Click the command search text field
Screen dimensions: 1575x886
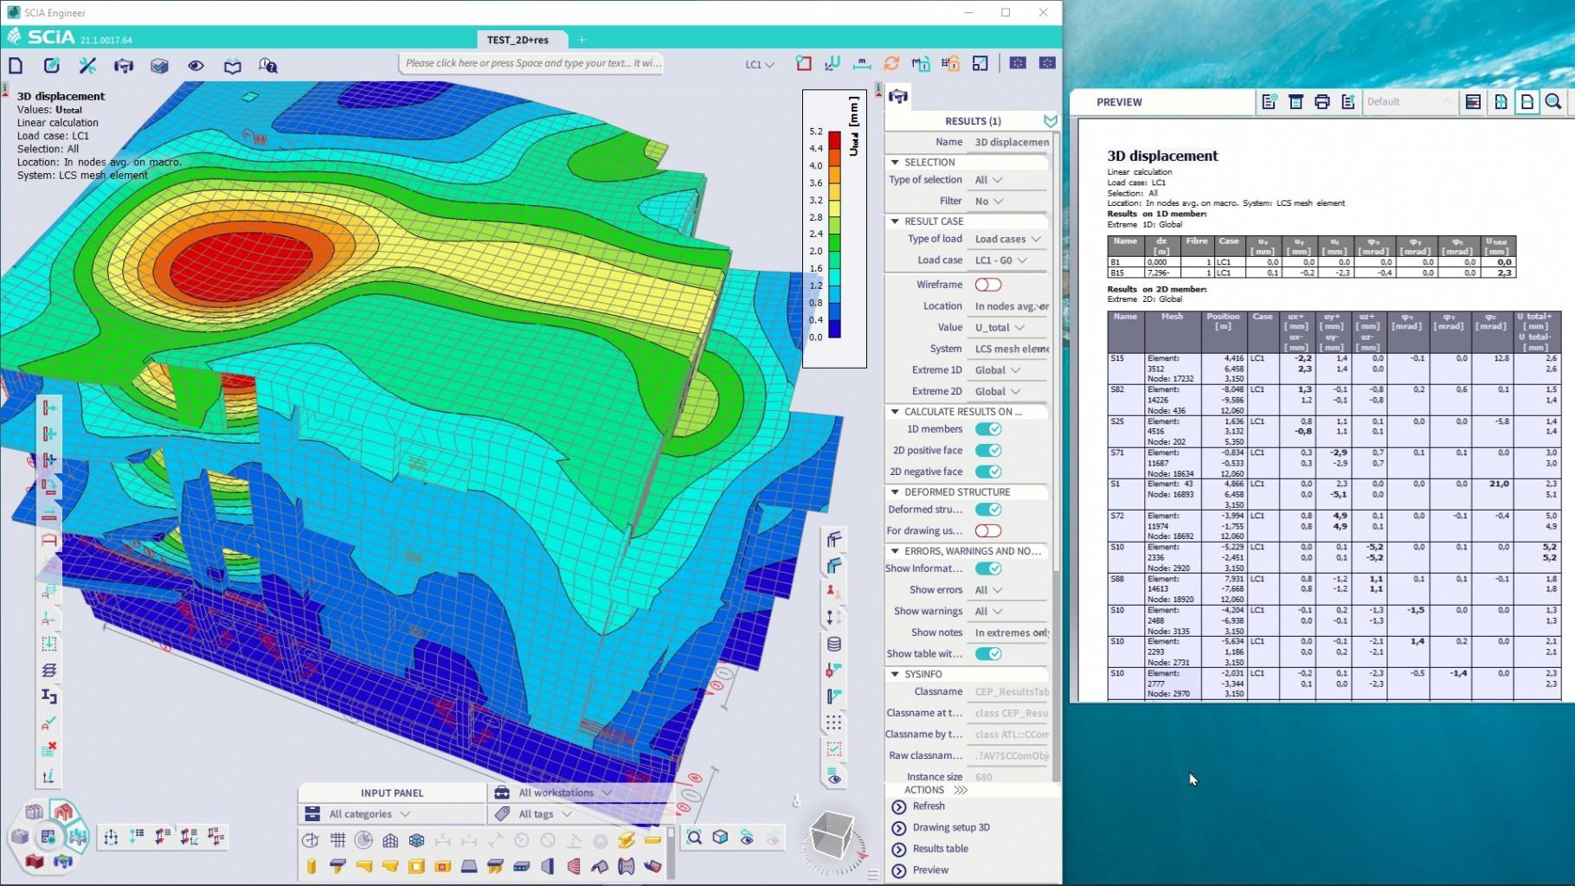(x=532, y=63)
